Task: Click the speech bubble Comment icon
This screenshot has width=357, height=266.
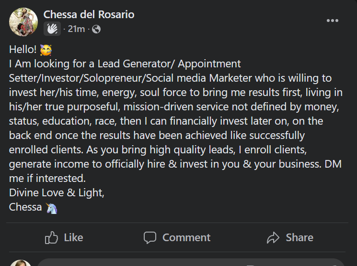Action: coord(150,237)
